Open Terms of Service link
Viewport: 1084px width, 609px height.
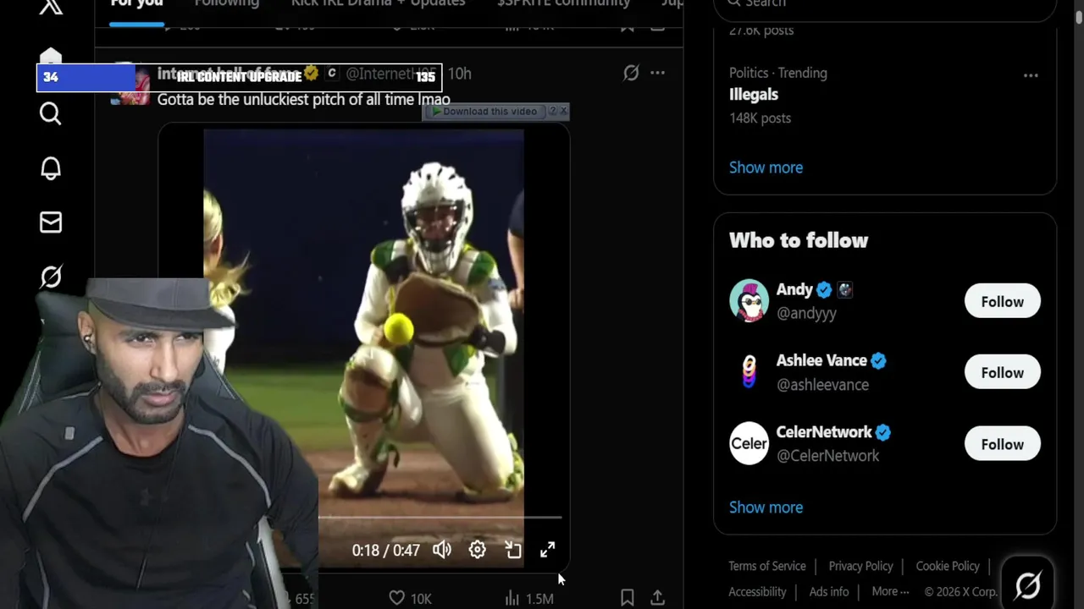(767, 566)
